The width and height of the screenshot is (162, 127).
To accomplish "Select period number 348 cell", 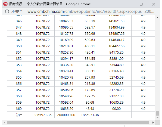I will 19,33.
